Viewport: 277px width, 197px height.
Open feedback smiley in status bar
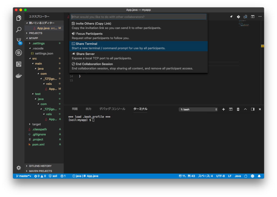click(252, 176)
